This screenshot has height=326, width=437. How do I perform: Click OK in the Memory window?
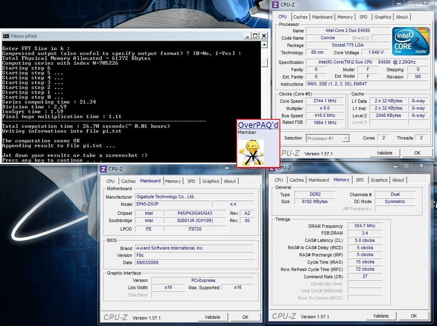point(414,316)
